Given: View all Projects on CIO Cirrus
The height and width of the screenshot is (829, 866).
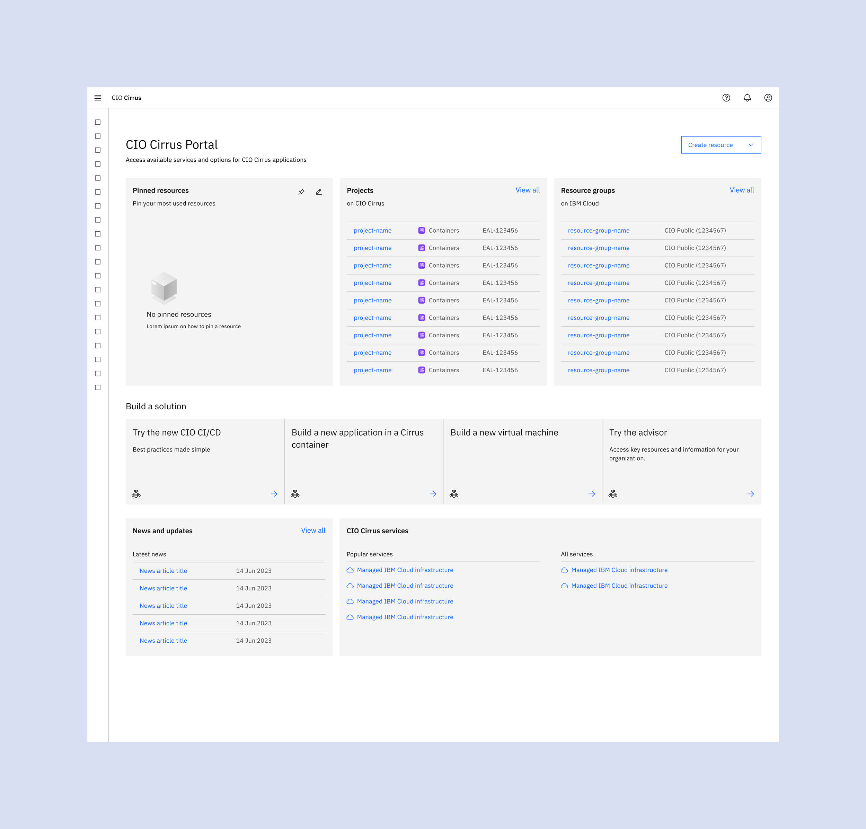Looking at the screenshot, I should coord(527,190).
